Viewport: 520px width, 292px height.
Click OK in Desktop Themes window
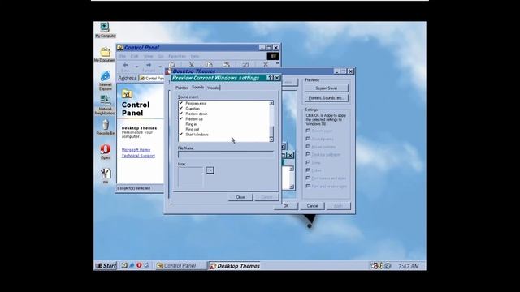pyautogui.click(x=286, y=206)
